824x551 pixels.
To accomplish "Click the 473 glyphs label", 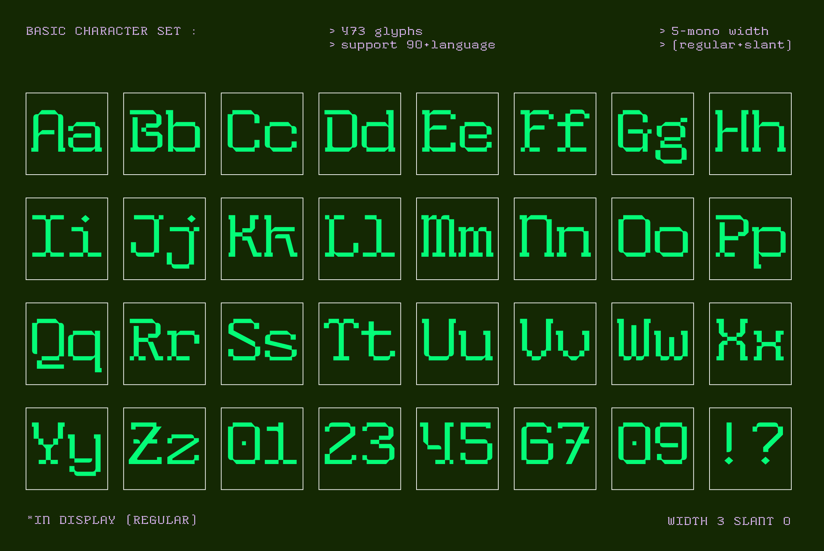I will coord(375,31).
